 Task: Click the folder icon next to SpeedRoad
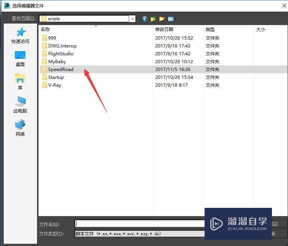(x=45, y=70)
